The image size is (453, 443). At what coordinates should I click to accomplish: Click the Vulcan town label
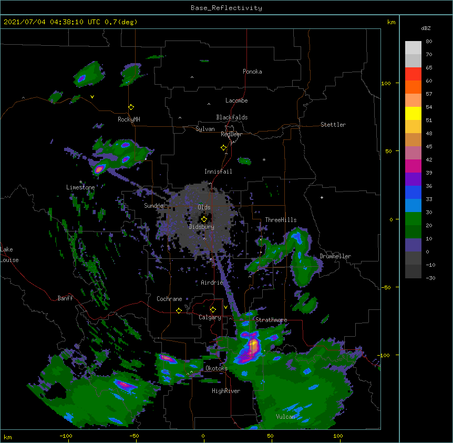pyautogui.click(x=285, y=417)
